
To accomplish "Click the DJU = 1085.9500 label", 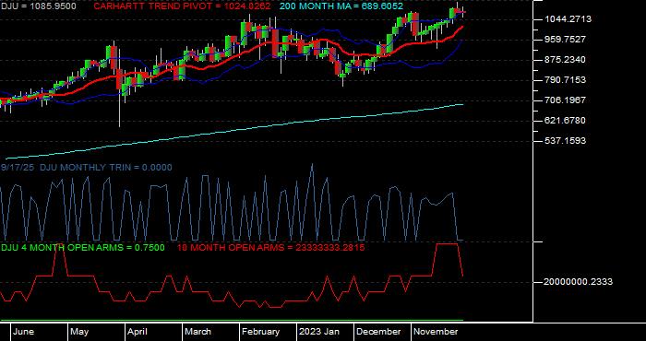I will pos(38,6).
